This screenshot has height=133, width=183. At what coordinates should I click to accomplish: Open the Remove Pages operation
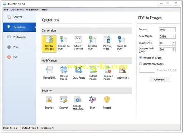pyautogui.click(x=108, y=73)
